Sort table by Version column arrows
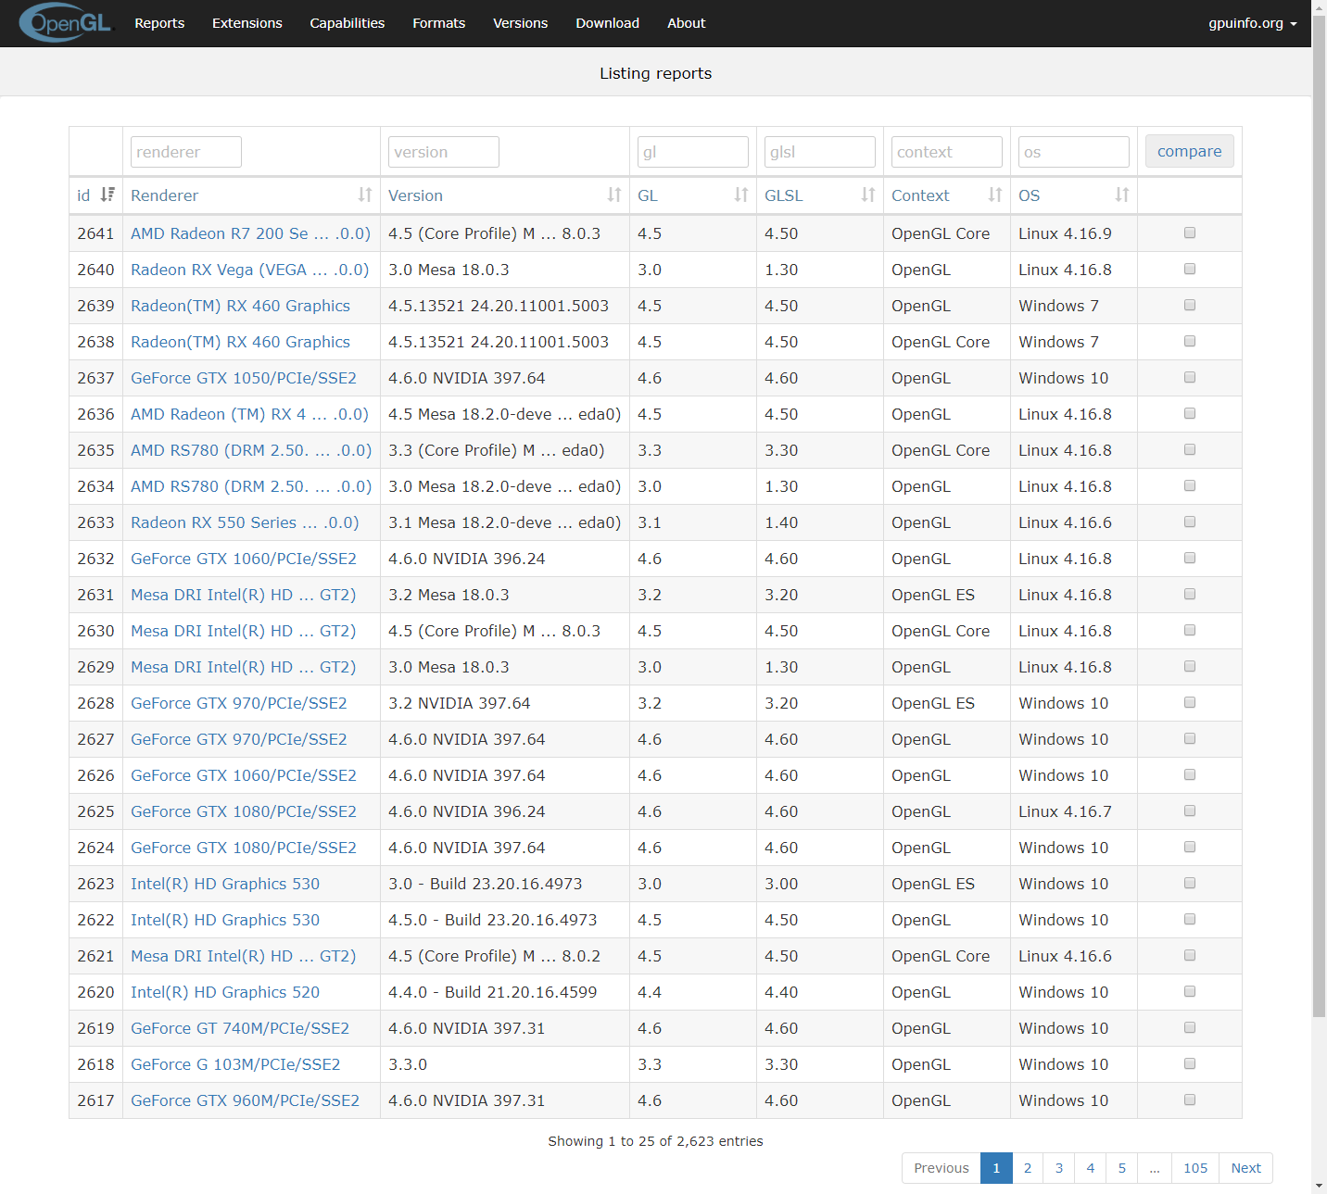The height and width of the screenshot is (1194, 1327). (x=614, y=195)
